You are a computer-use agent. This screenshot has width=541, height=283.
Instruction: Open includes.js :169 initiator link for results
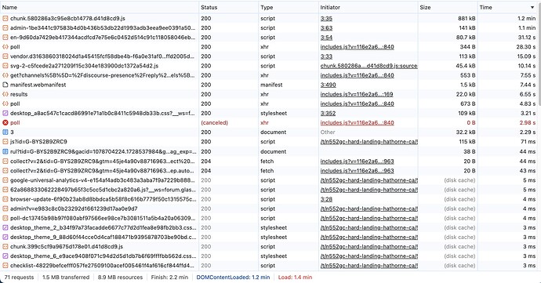tap(357, 94)
